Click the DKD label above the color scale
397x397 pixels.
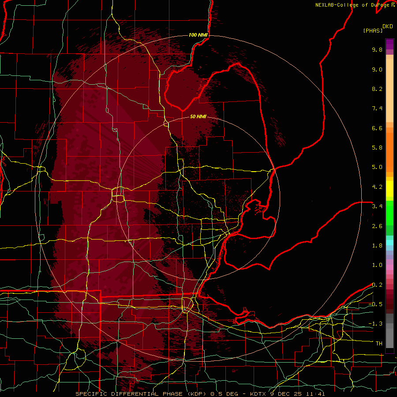click(x=388, y=26)
